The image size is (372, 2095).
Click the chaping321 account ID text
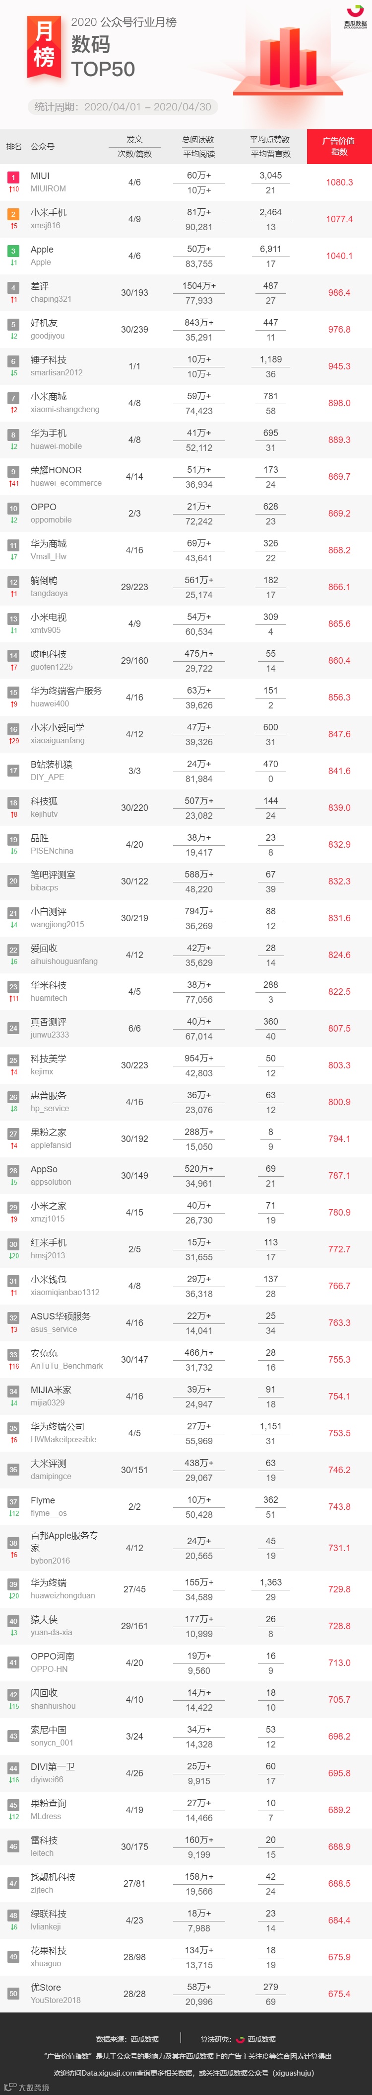[51, 299]
